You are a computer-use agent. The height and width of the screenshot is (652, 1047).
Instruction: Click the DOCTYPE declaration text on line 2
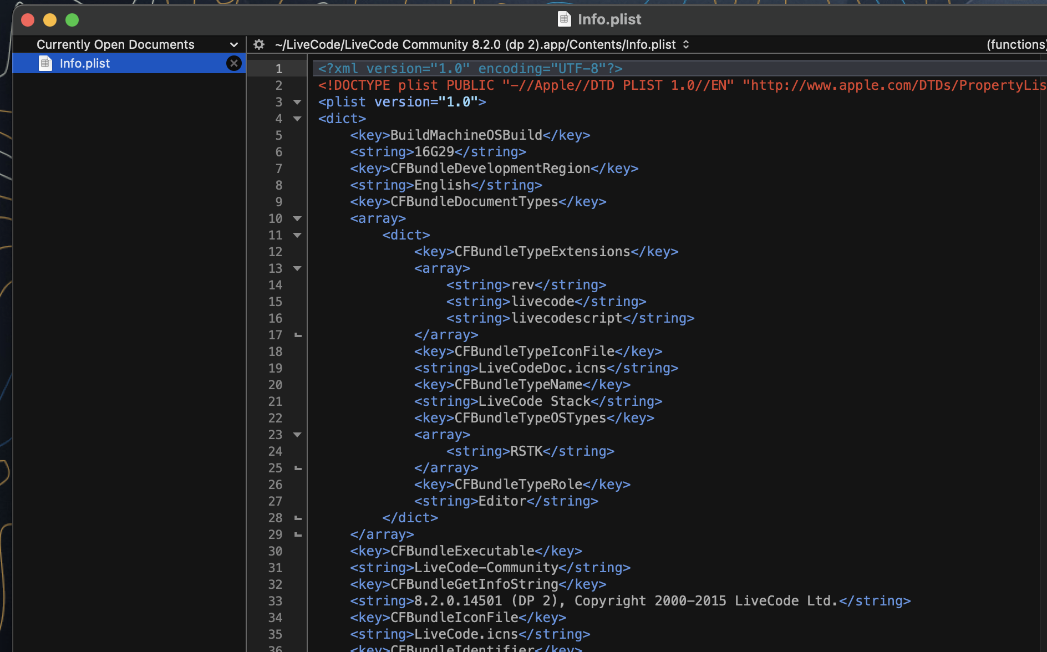[682, 85]
